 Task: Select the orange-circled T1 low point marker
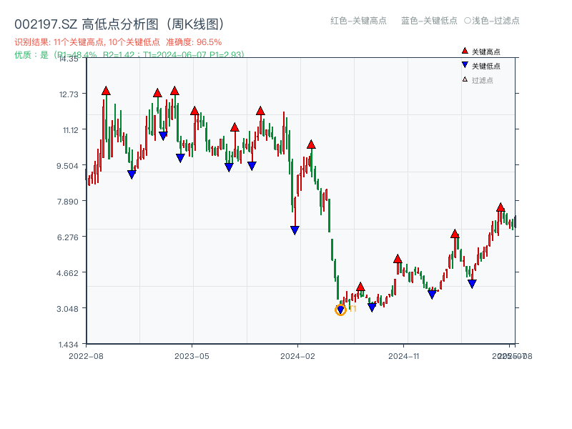(340, 308)
